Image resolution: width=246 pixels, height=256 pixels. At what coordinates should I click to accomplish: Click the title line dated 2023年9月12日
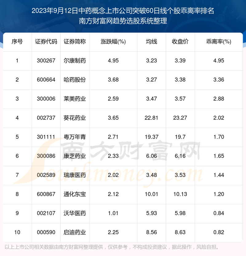[x=123, y=11]
